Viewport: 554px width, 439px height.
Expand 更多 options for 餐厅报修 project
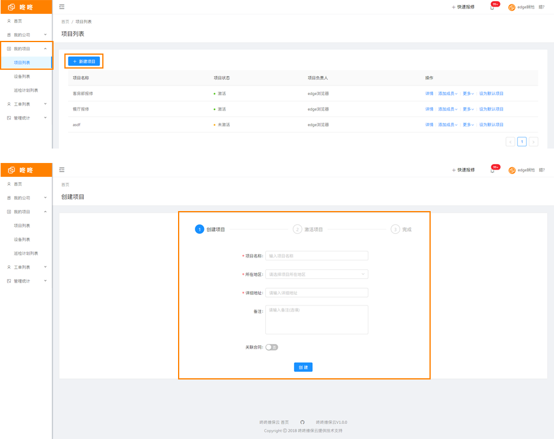pyautogui.click(x=469, y=109)
